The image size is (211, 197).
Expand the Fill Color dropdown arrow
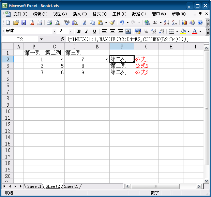(x=189, y=31)
